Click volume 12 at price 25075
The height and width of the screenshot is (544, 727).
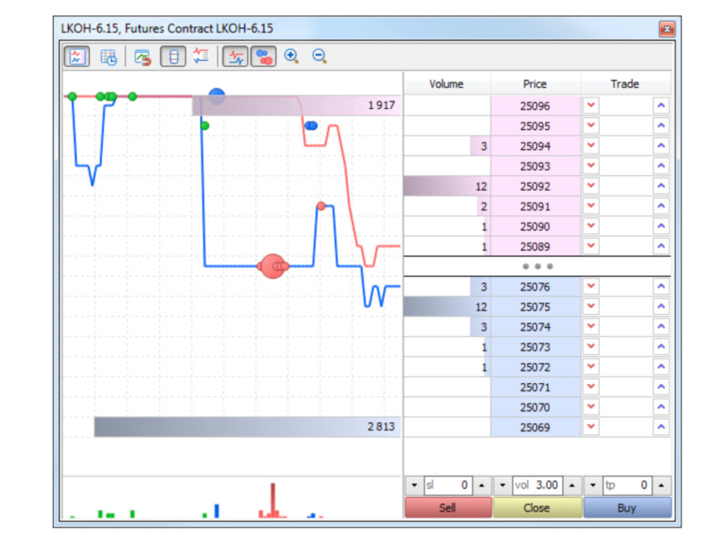(x=447, y=306)
